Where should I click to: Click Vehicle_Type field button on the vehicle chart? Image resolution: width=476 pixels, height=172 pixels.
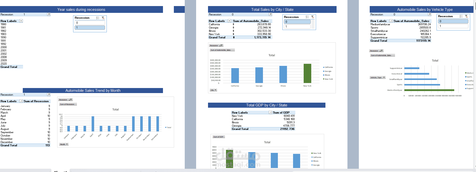pos(378,77)
